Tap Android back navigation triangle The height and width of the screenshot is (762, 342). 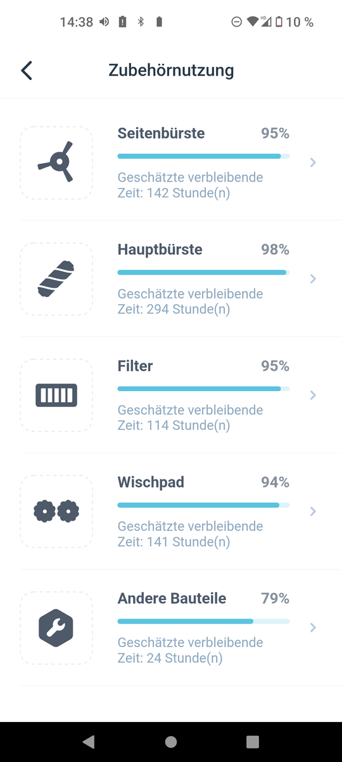(89, 741)
